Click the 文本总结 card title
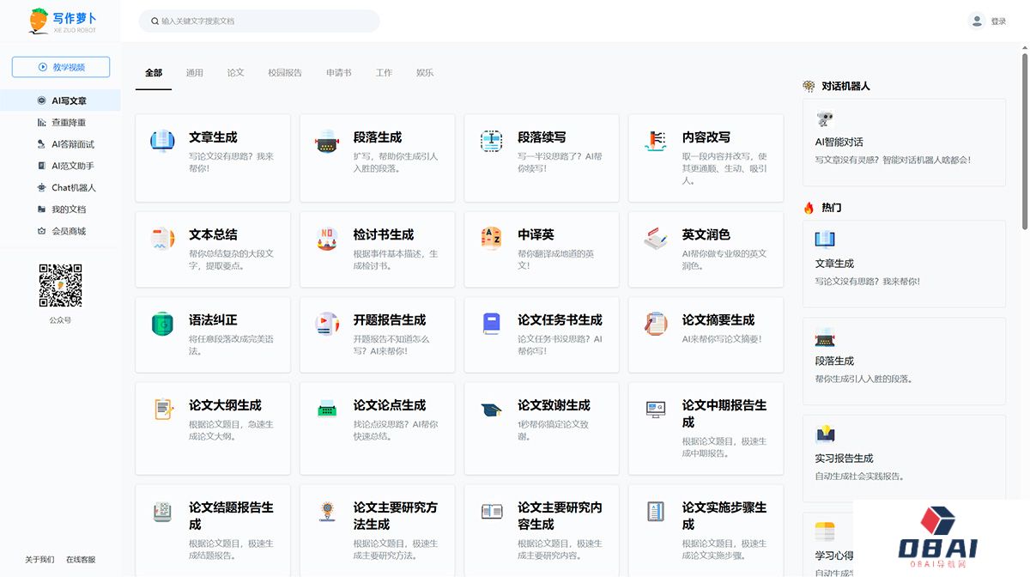 click(213, 234)
